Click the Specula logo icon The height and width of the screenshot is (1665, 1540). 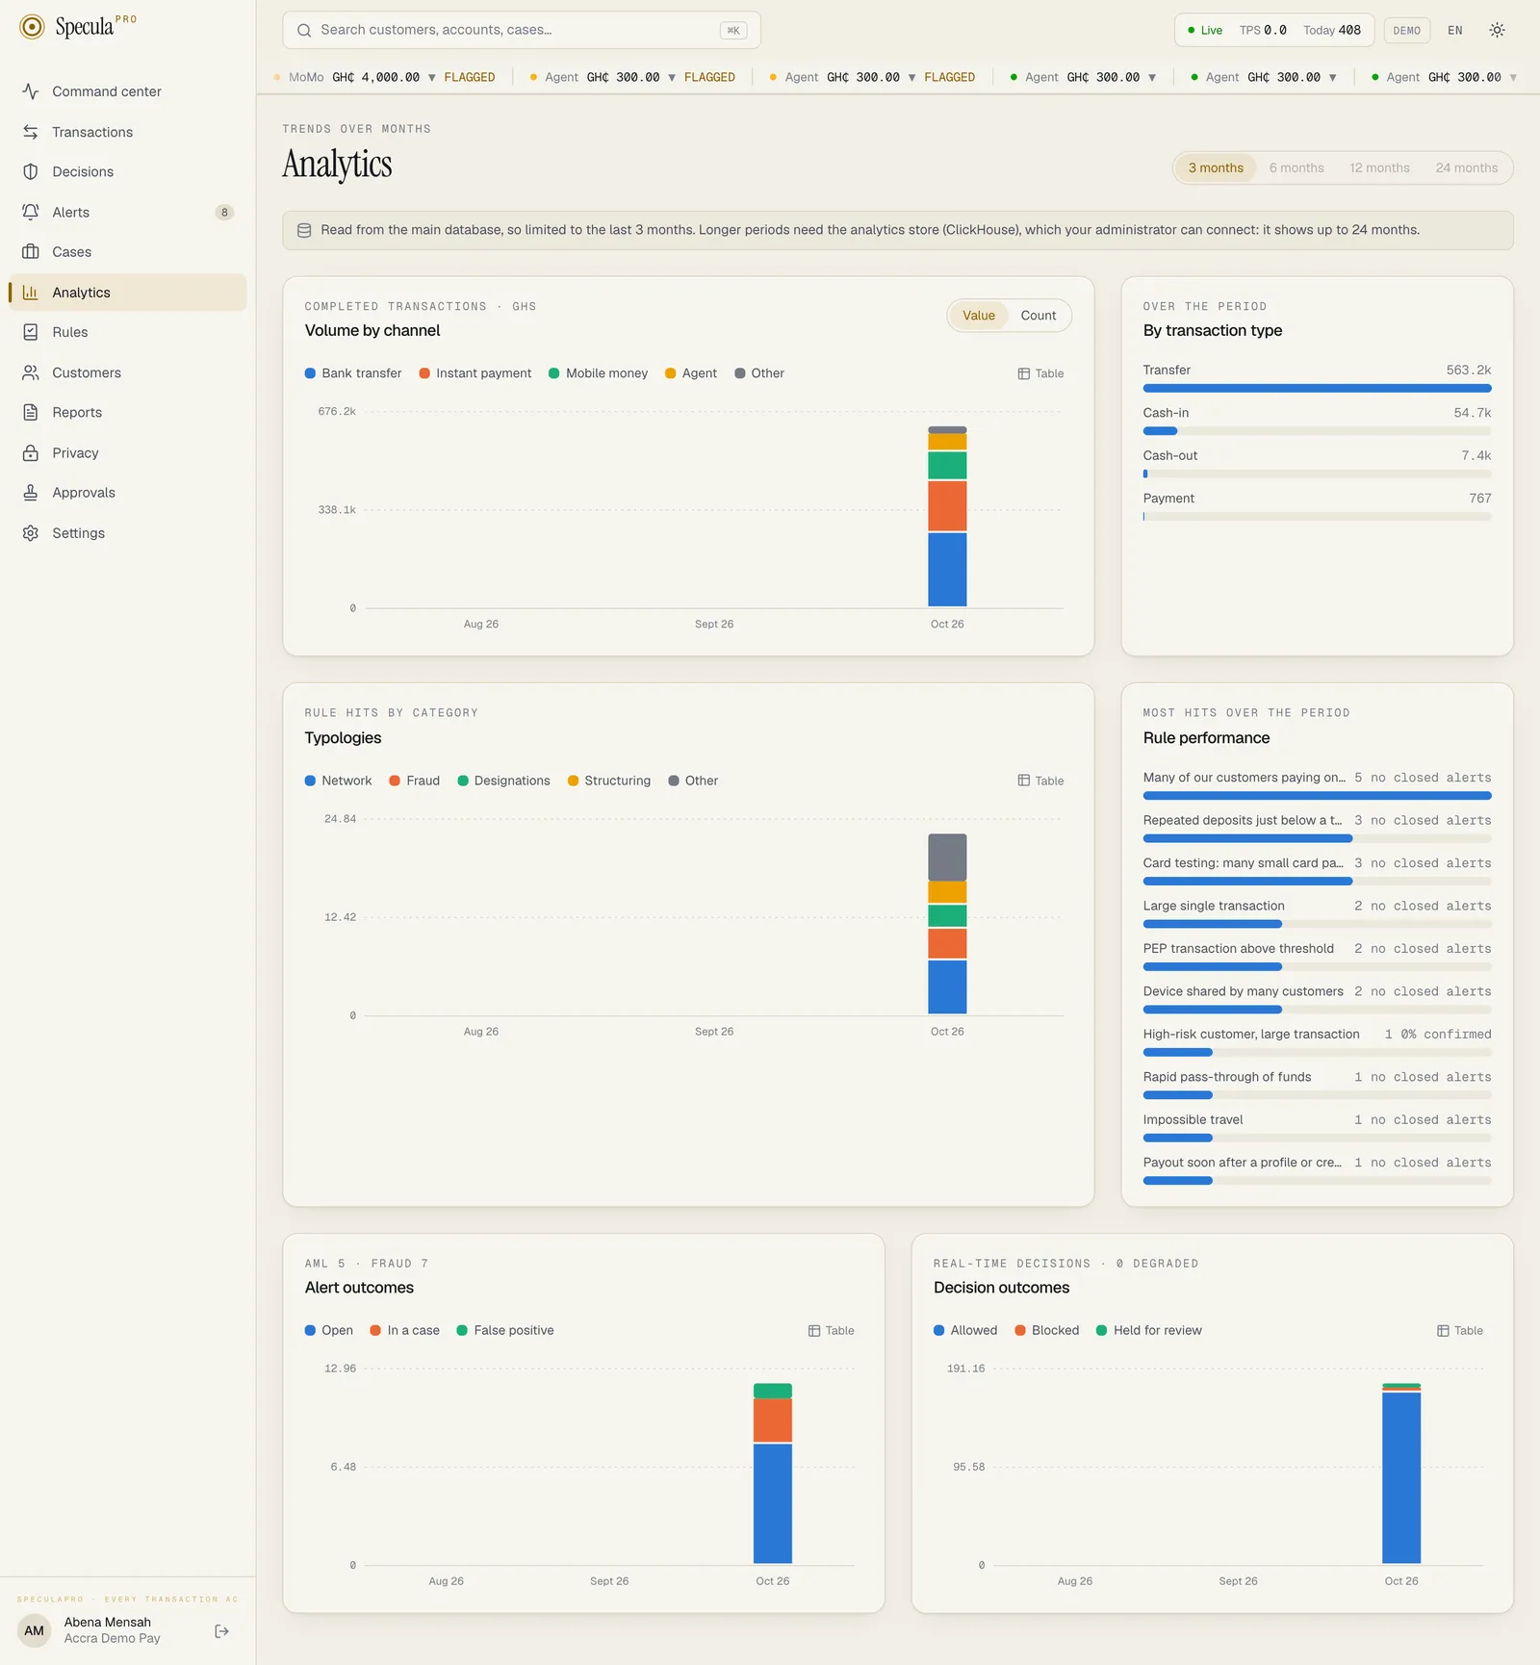(32, 27)
